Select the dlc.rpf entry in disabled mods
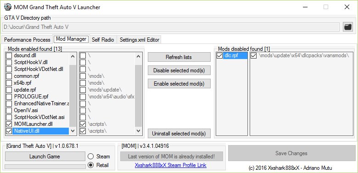The width and height of the screenshot is (358, 173). tap(235, 55)
